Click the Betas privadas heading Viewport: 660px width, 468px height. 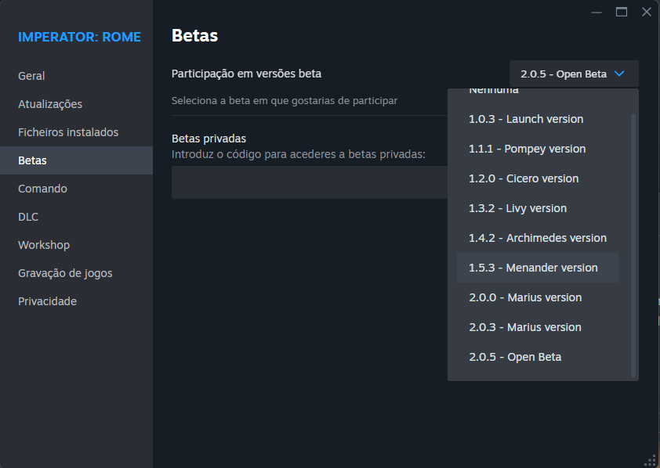[209, 139]
